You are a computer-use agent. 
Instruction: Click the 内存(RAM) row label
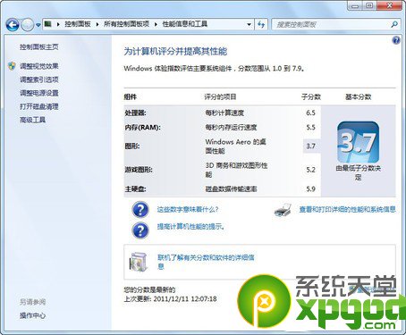[142, 128]
